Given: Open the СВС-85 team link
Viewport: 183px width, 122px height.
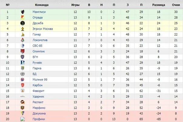Looking at the screenshot, I should (x=38, y=46).
